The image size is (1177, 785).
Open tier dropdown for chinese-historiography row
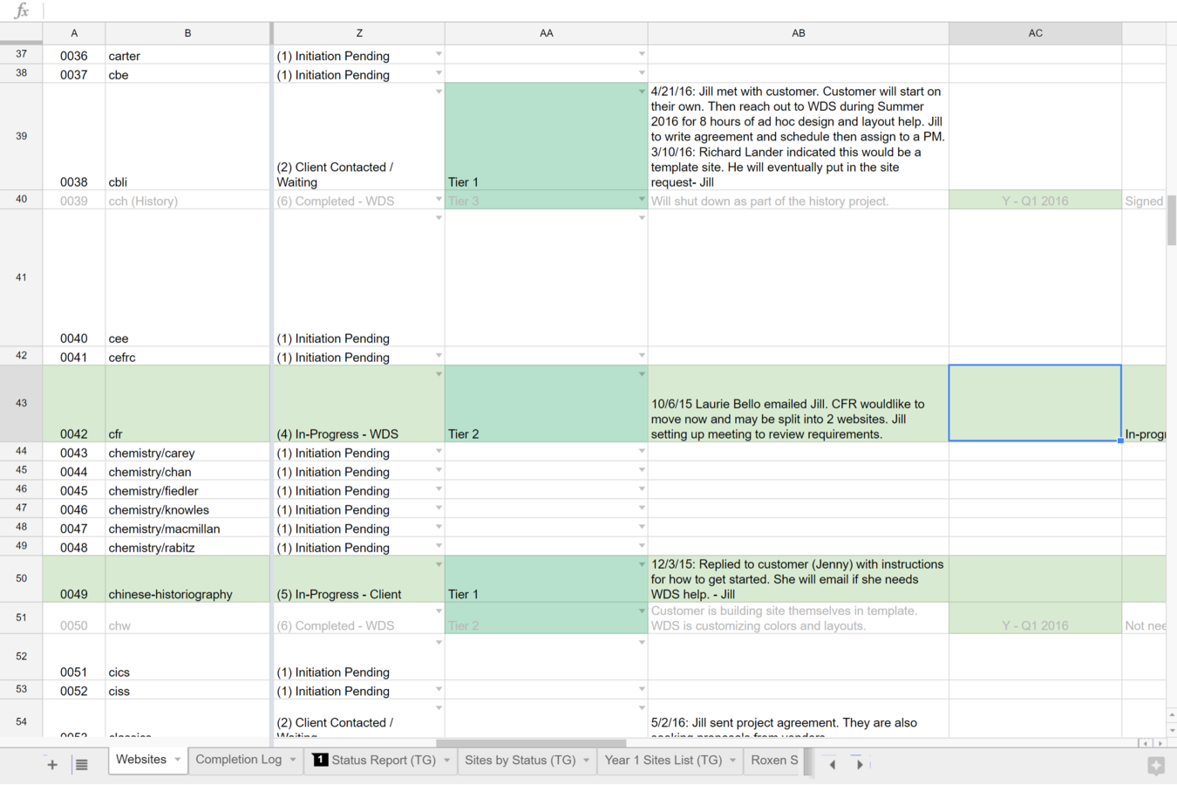(642, 565)
